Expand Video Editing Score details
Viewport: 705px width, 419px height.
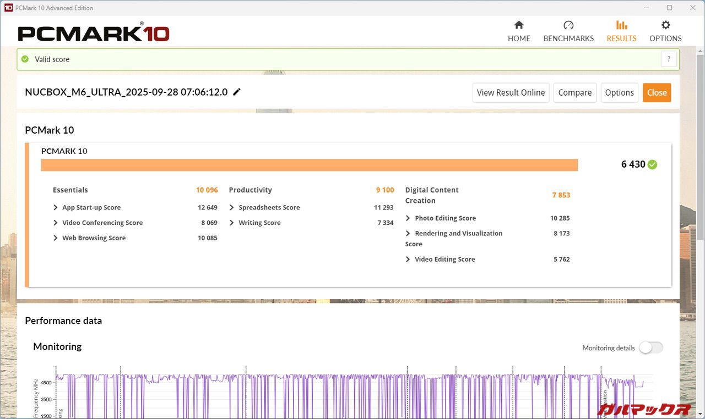coord(408,260)
